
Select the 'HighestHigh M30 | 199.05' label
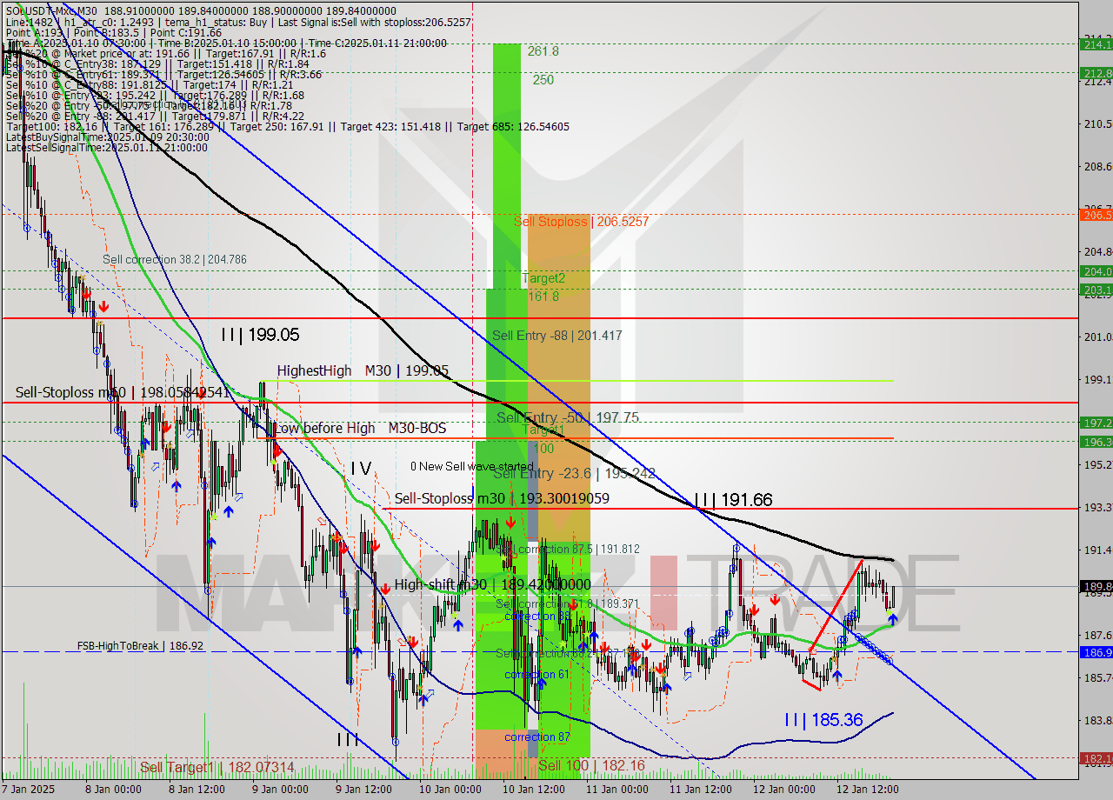pyautogui.click(x=363, y=371)
